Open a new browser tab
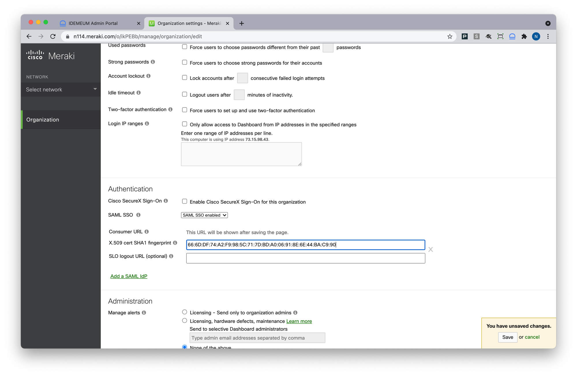This screenshot has width=577, height=376. (x=241, y=23)
